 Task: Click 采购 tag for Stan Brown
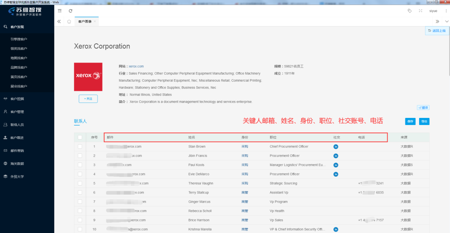[x=245, y=147]
